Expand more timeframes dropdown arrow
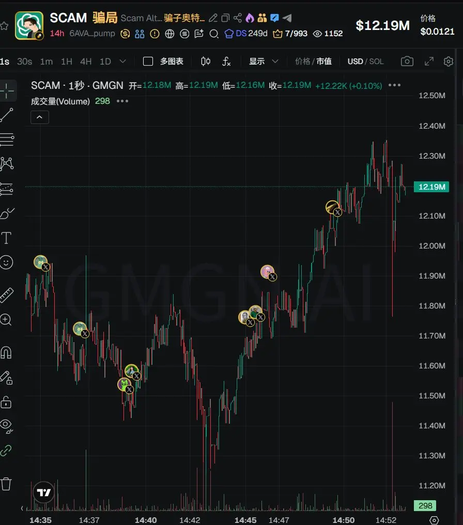 point(123,61)
